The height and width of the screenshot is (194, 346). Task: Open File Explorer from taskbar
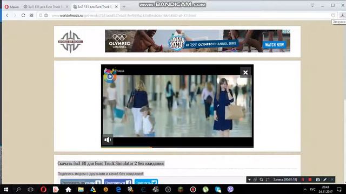[x=81, y=189]
